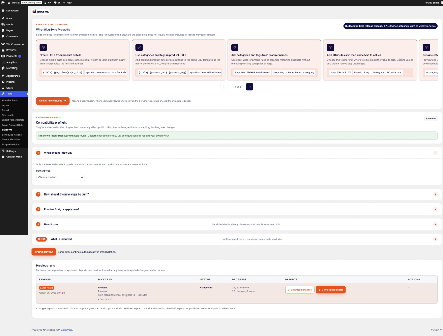Expand the 'How it runs' section
Screen dimensions: 443x336
(x=435, y=224)
